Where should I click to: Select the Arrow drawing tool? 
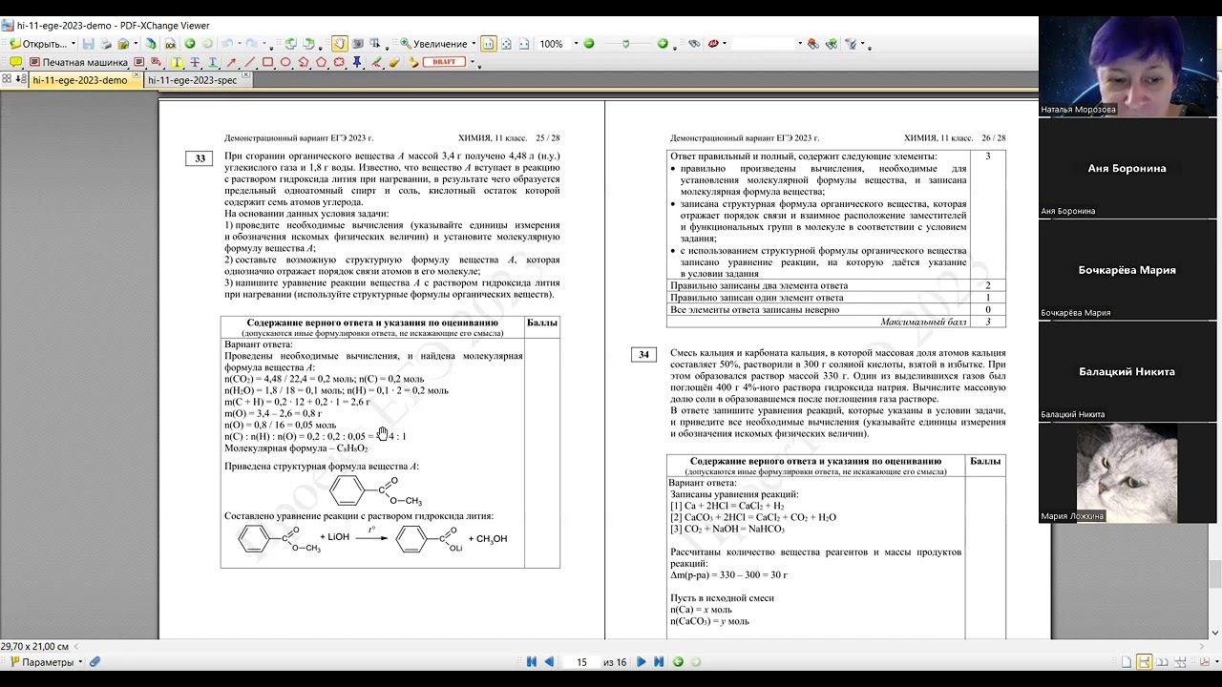[x=231, y=62]
